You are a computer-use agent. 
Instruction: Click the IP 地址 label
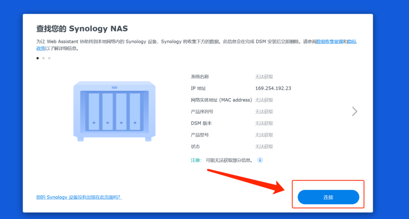click(x=198, y=89)
